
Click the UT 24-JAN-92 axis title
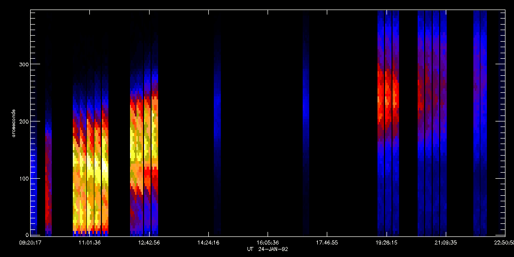[268, 249]
